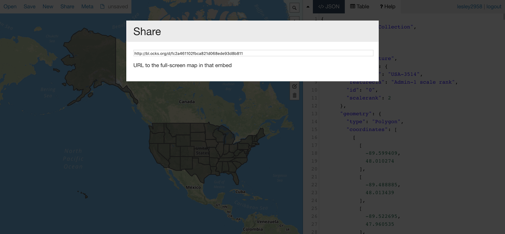Switch to the Table tab
505x234 pixels.
tap(359, 7)
